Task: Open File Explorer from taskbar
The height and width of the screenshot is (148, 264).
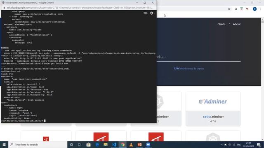Action: click(x=106, y=144)
